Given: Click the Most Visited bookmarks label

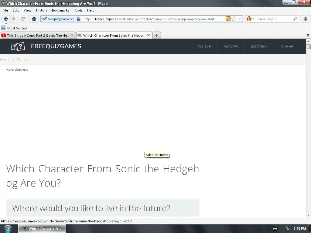Looking at the screenshot, I should [17, 28].
